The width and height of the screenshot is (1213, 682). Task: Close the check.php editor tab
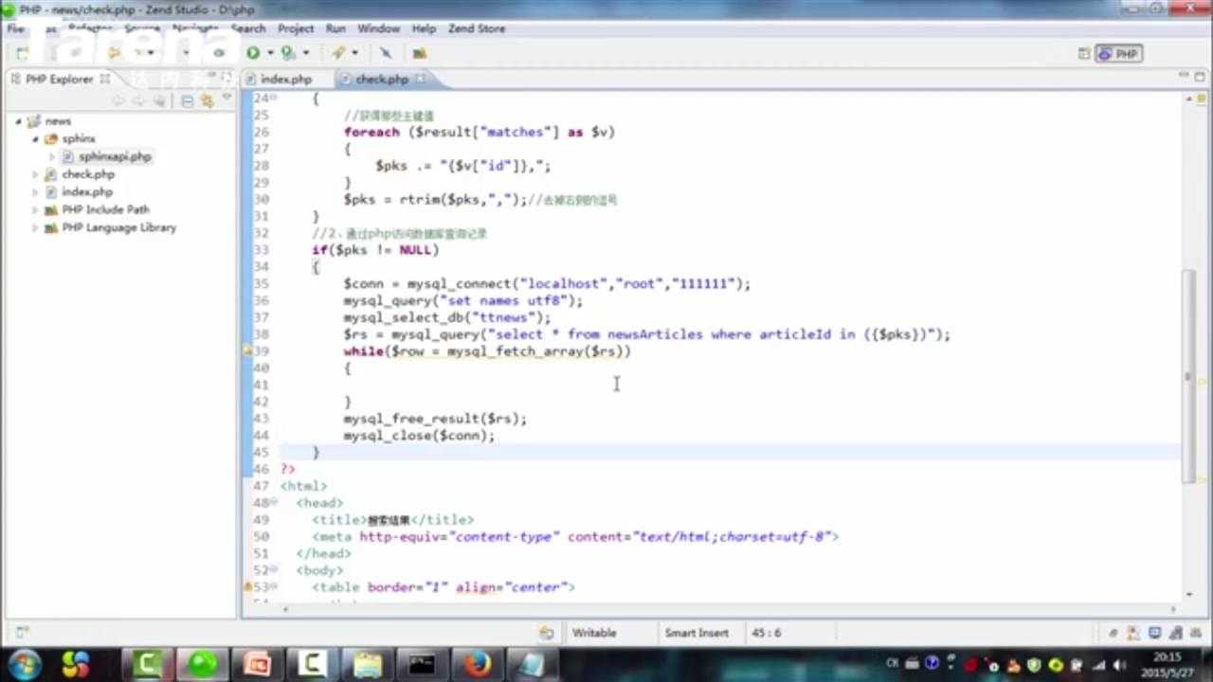click(x=420, y=79)
